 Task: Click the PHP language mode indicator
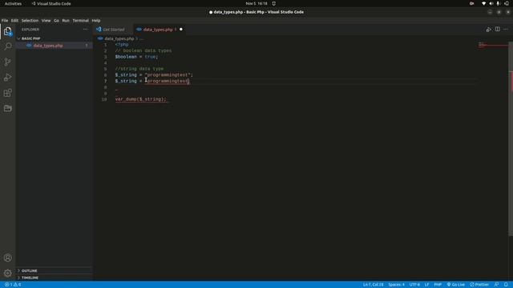[438, 285]
